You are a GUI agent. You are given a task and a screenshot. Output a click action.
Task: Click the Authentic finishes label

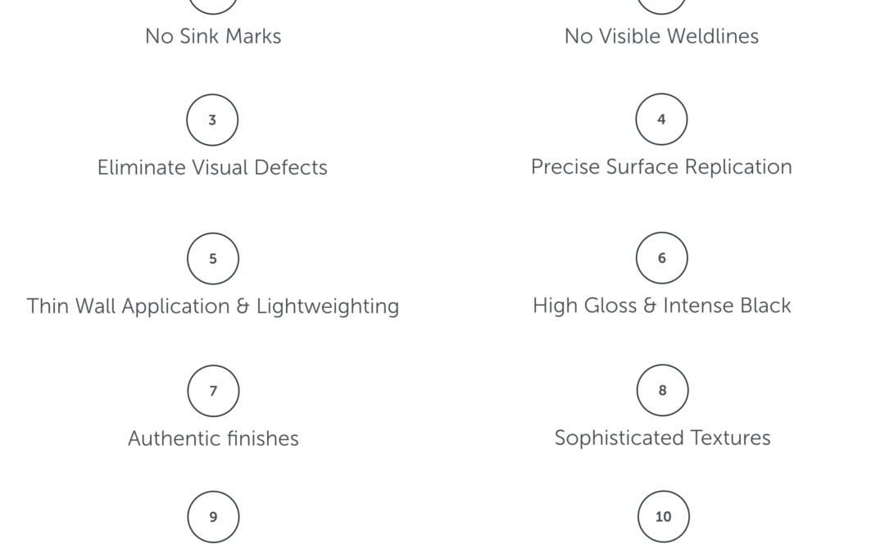coord(213,438)
